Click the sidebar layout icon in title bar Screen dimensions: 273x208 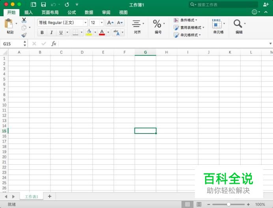pos(33,4)
